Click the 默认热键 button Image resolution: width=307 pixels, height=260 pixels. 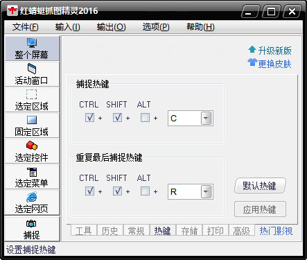[x=260, y=186]
